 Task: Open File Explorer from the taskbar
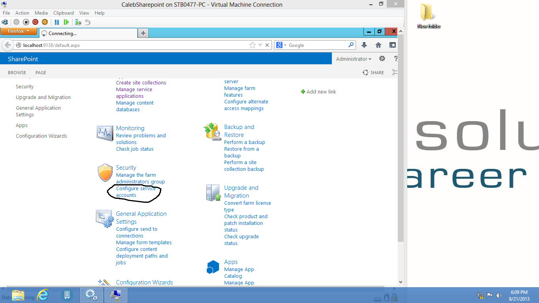18,295
